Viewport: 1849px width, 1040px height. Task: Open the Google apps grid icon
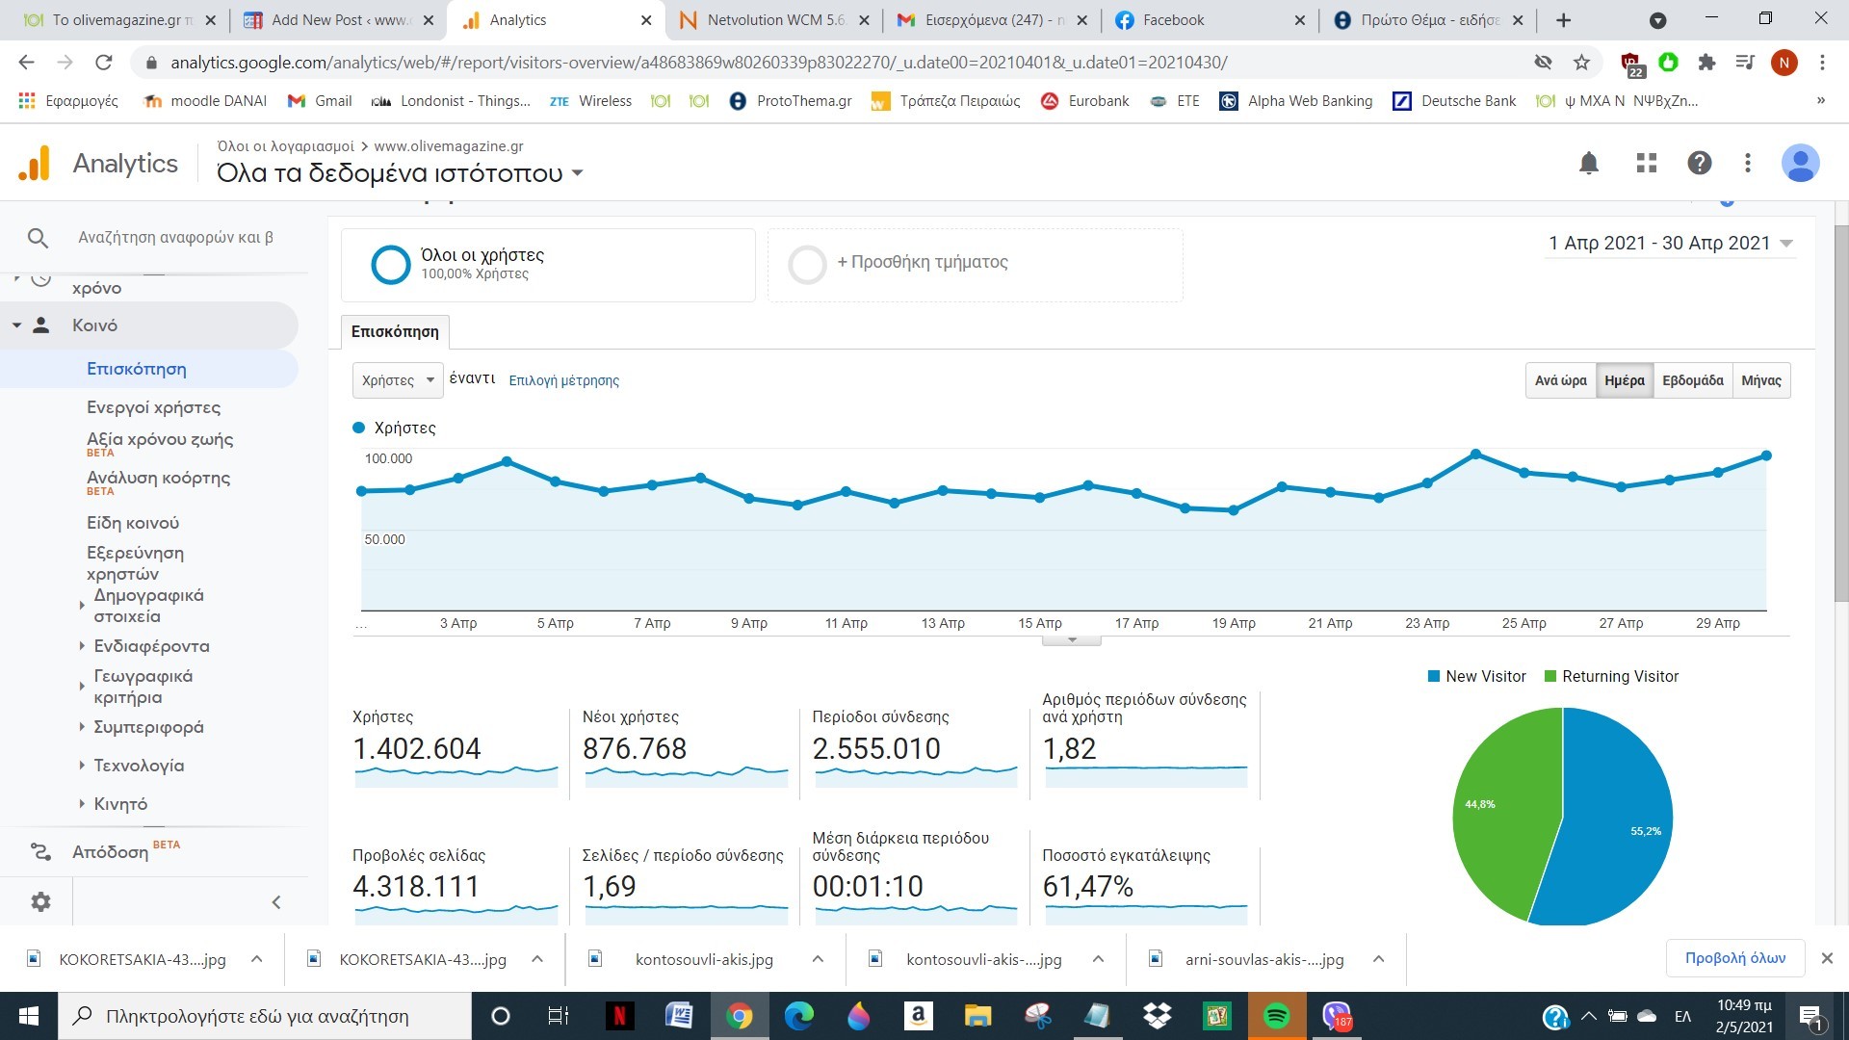coord(1647,163)
